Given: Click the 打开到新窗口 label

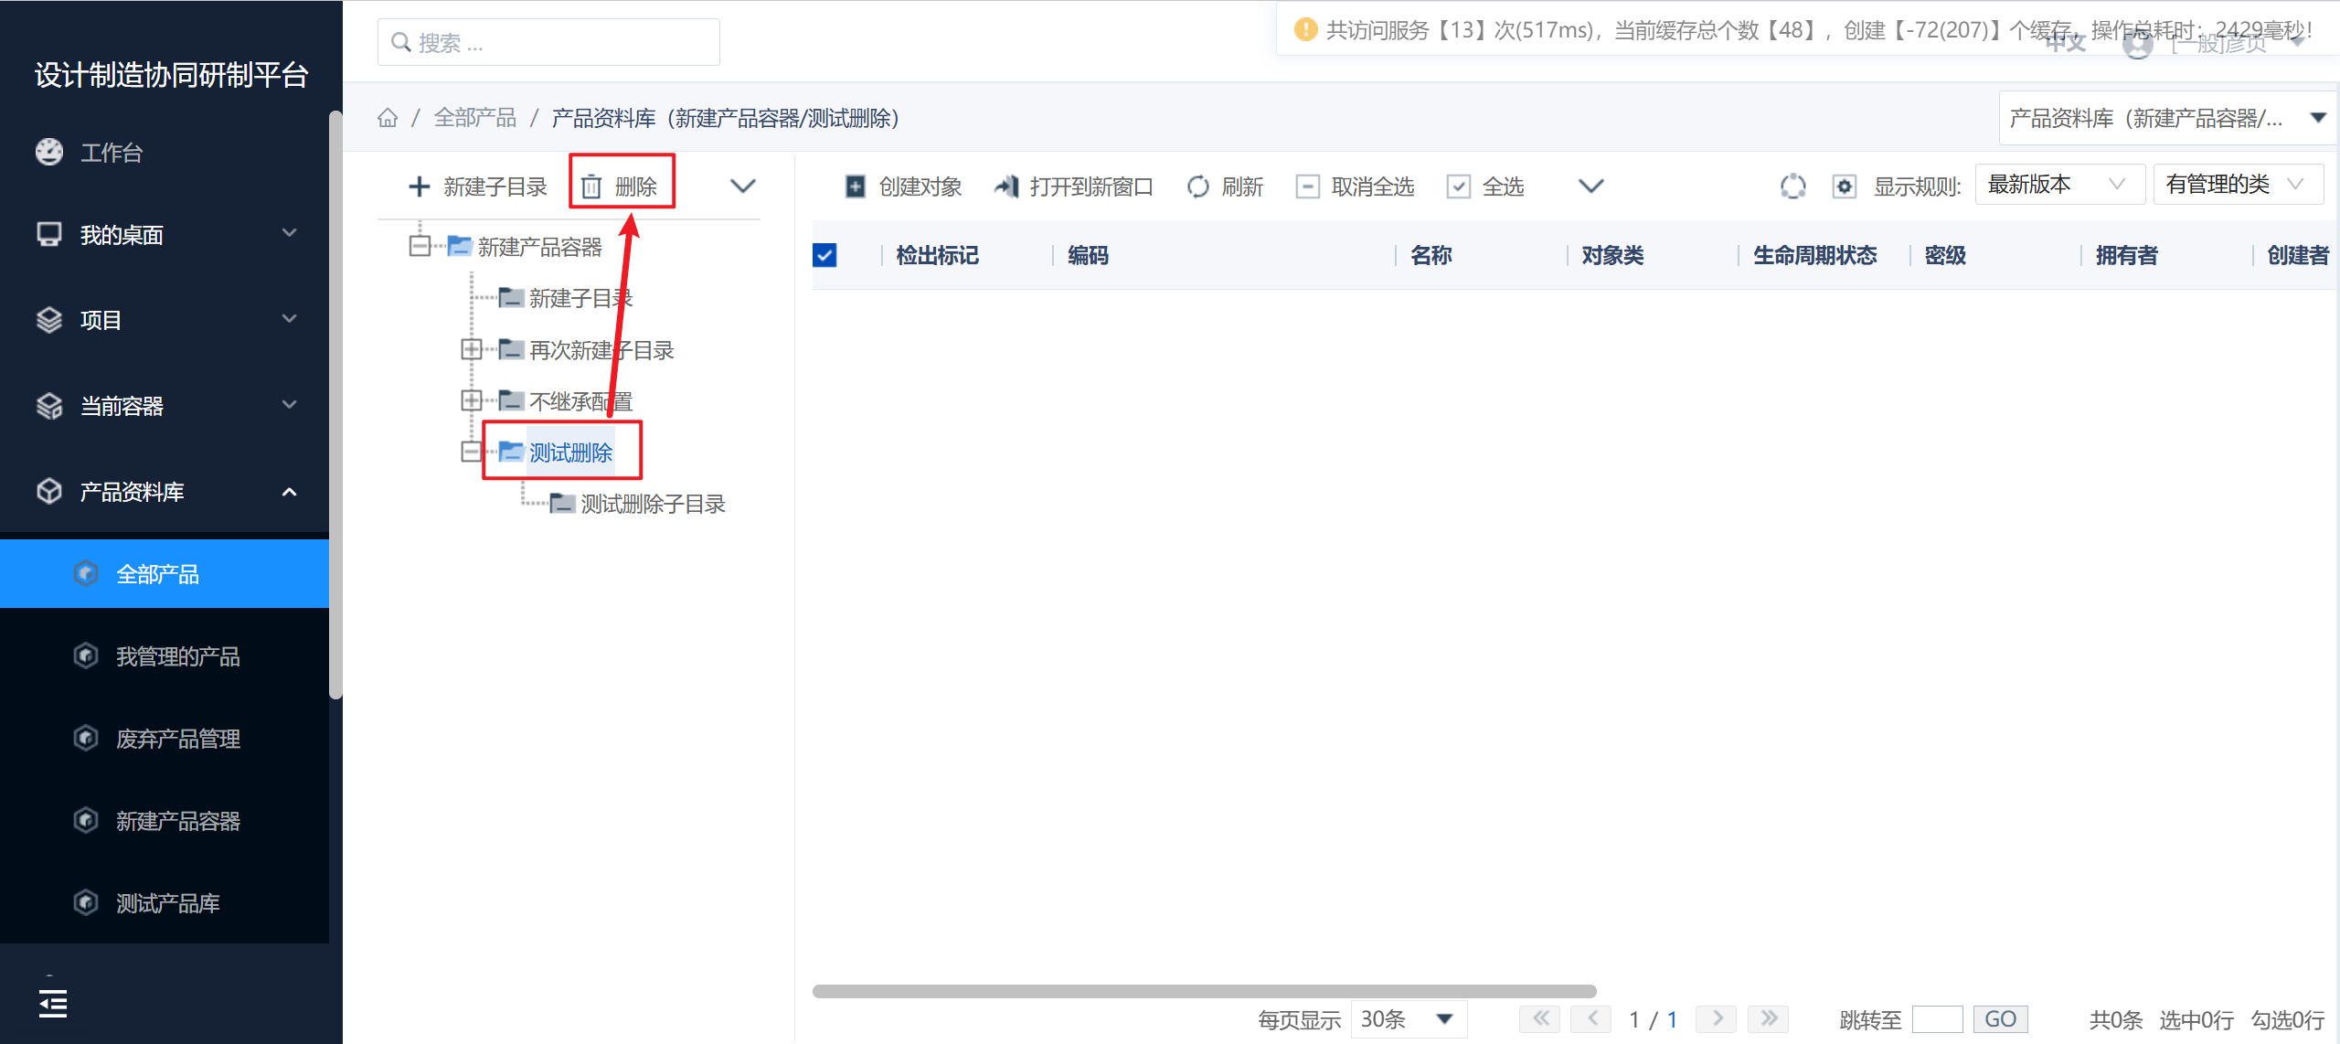Looking at the screenshot, I should point(1091,186).
